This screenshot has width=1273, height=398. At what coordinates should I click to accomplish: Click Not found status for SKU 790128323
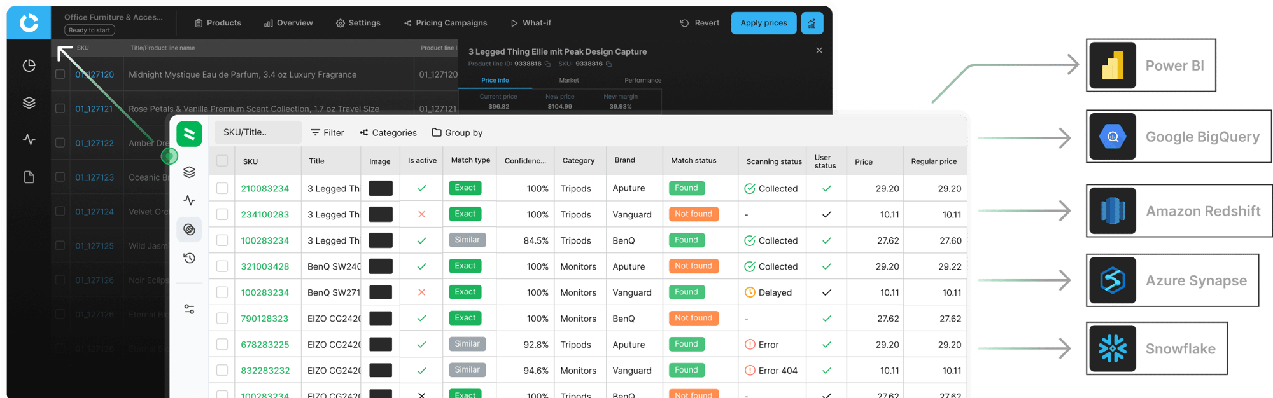[693, 318]
